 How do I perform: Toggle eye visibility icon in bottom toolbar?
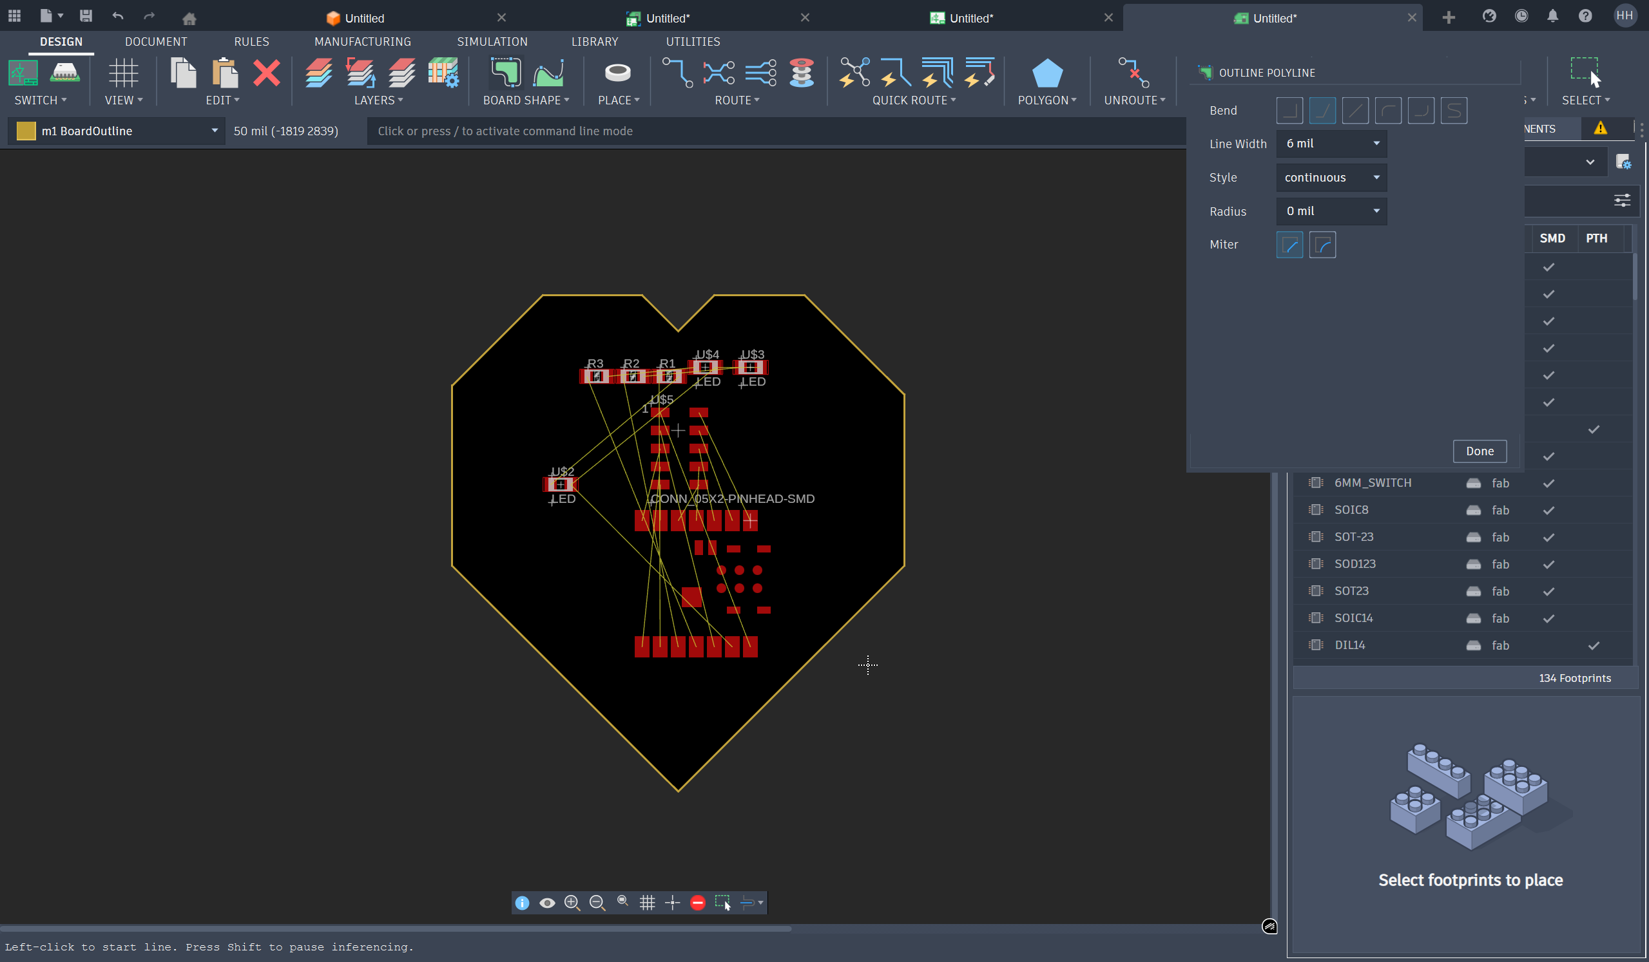547,903
